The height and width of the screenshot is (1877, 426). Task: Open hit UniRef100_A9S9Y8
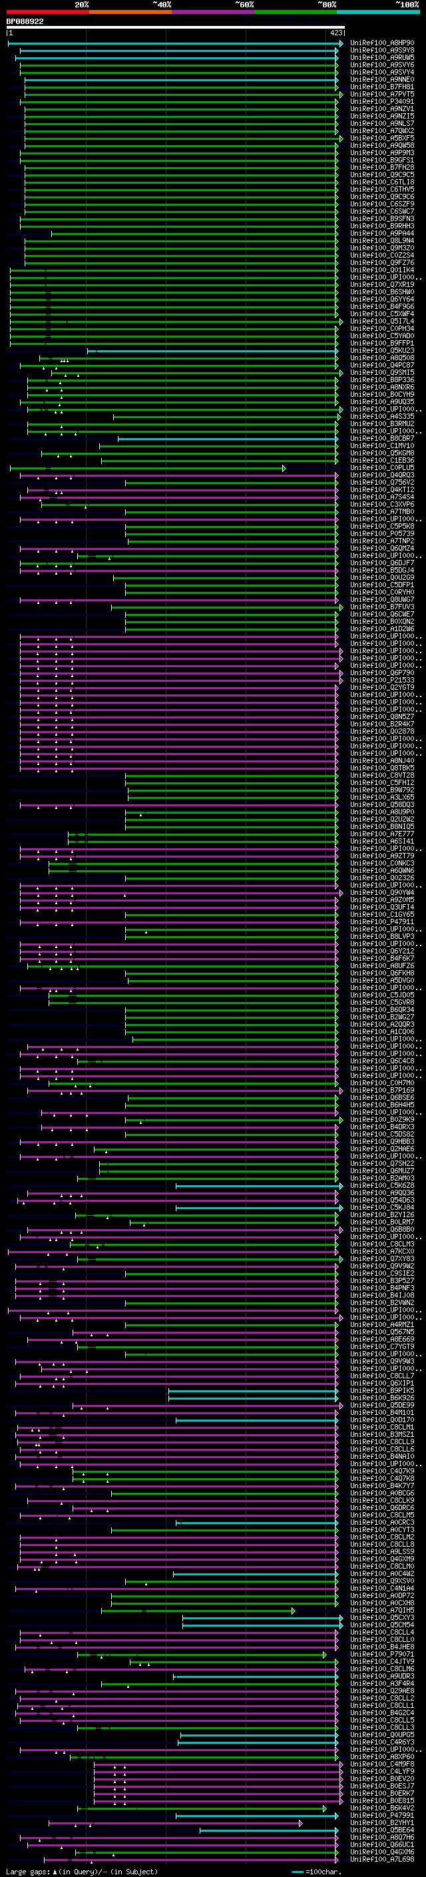click(381, 51)
